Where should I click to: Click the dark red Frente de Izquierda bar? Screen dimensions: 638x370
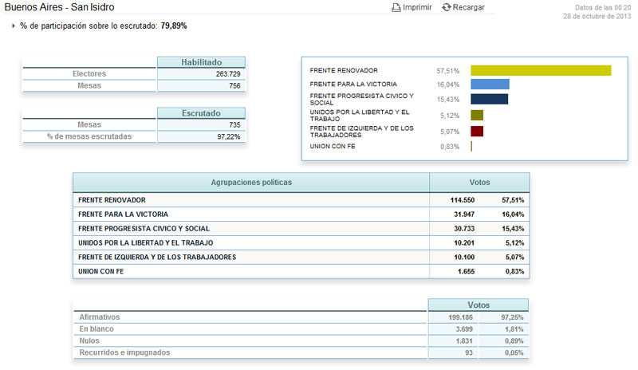click(477, 131)
